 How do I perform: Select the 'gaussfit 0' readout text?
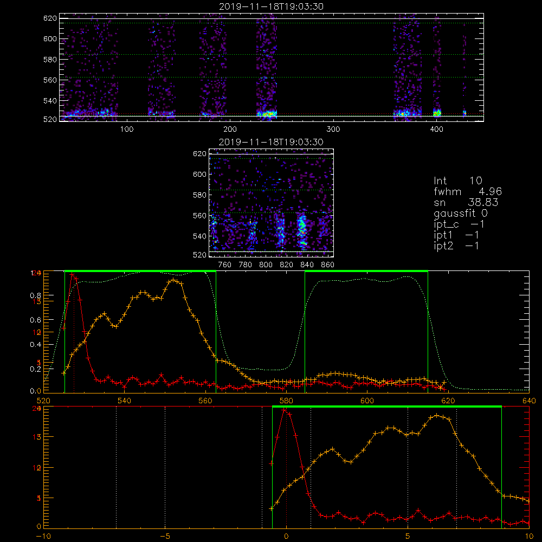460,213
